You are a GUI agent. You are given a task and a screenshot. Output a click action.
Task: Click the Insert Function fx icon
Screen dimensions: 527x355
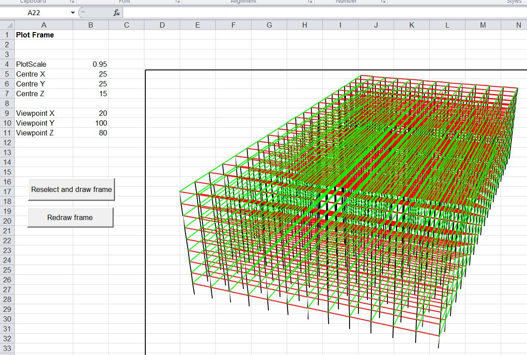(x=116, y=13)
